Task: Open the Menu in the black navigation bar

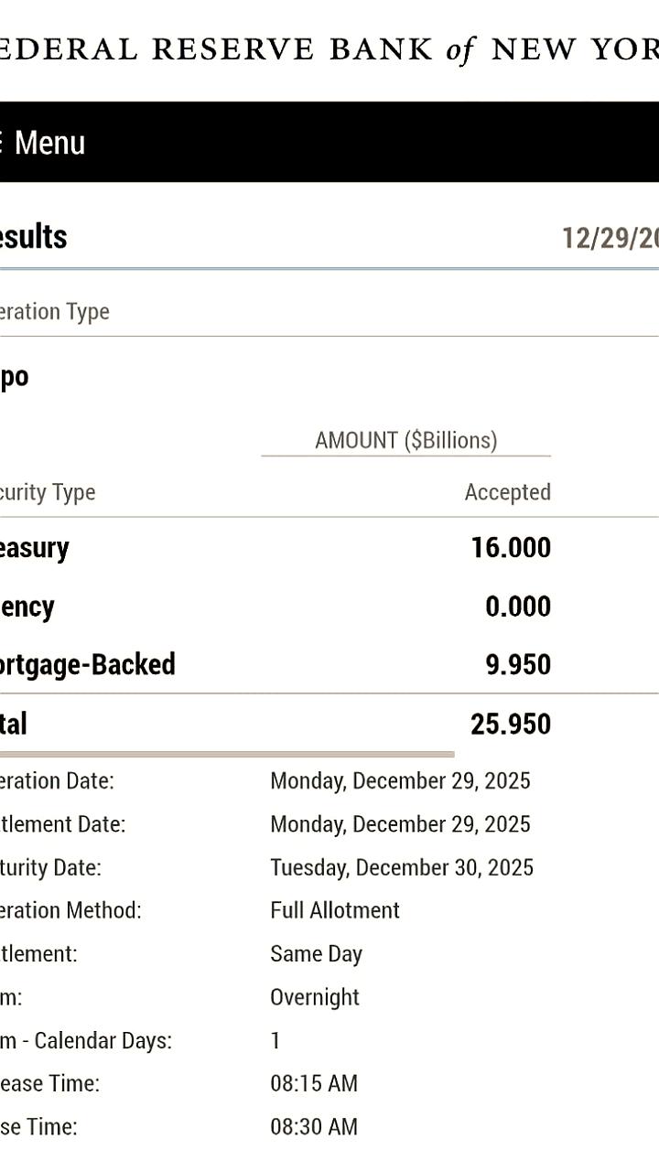Action: (x=46, y=143)
